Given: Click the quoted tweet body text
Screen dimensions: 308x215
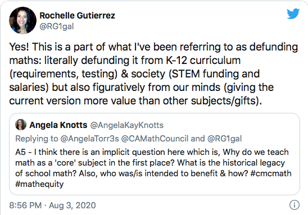Looking at the screenshot, I should click(x=153, y=168).
